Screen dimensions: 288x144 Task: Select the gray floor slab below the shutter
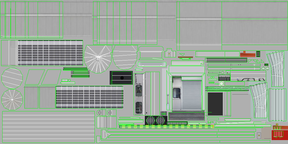click(186, 116)
